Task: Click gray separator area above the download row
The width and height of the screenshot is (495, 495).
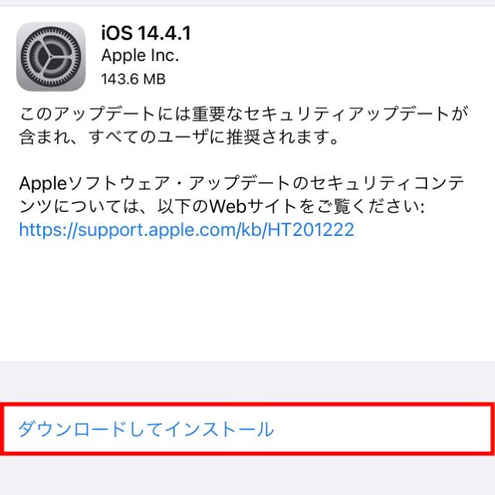Action: (x=247, y=382)
